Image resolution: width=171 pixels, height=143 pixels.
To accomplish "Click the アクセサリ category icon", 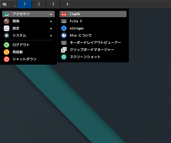I will pyautogui.click(x=7, y=14).
